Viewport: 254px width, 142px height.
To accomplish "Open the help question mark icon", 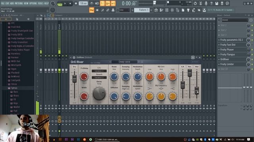I will (211, 3).
